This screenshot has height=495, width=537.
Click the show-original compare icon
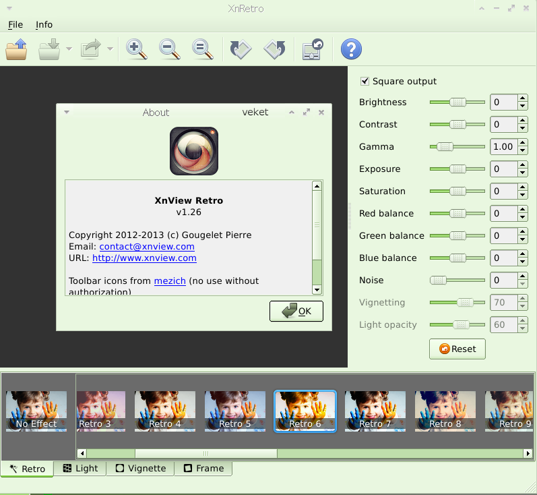[x=313, y=49]
